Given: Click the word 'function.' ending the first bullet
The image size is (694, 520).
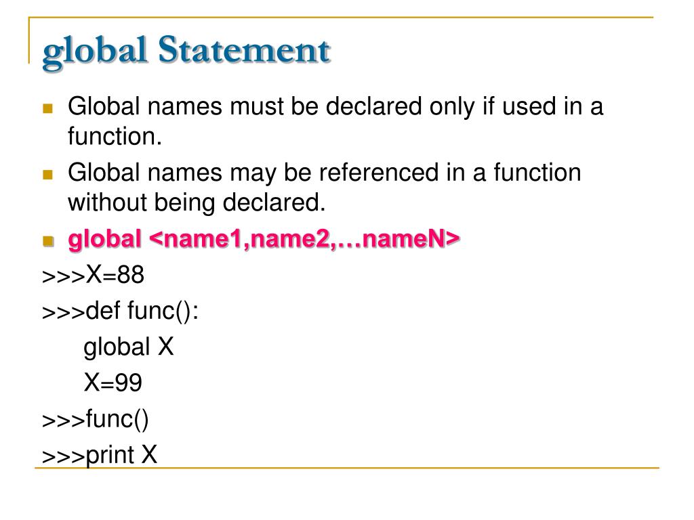Looking at the screenshot, I should click(115, 136).
